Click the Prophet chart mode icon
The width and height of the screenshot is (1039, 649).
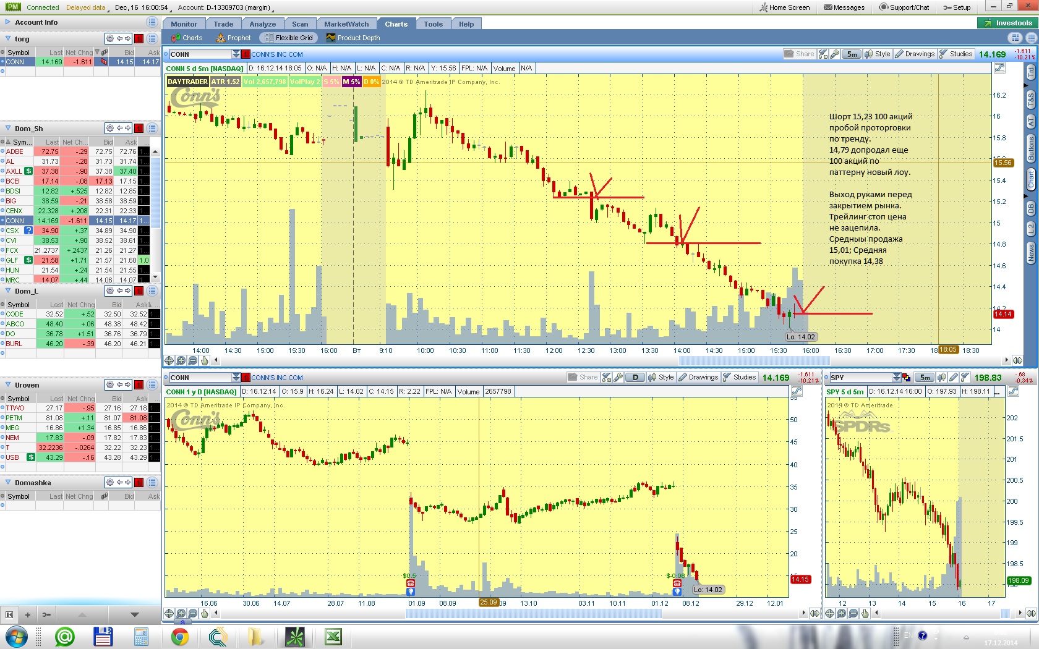coord(233,38)
